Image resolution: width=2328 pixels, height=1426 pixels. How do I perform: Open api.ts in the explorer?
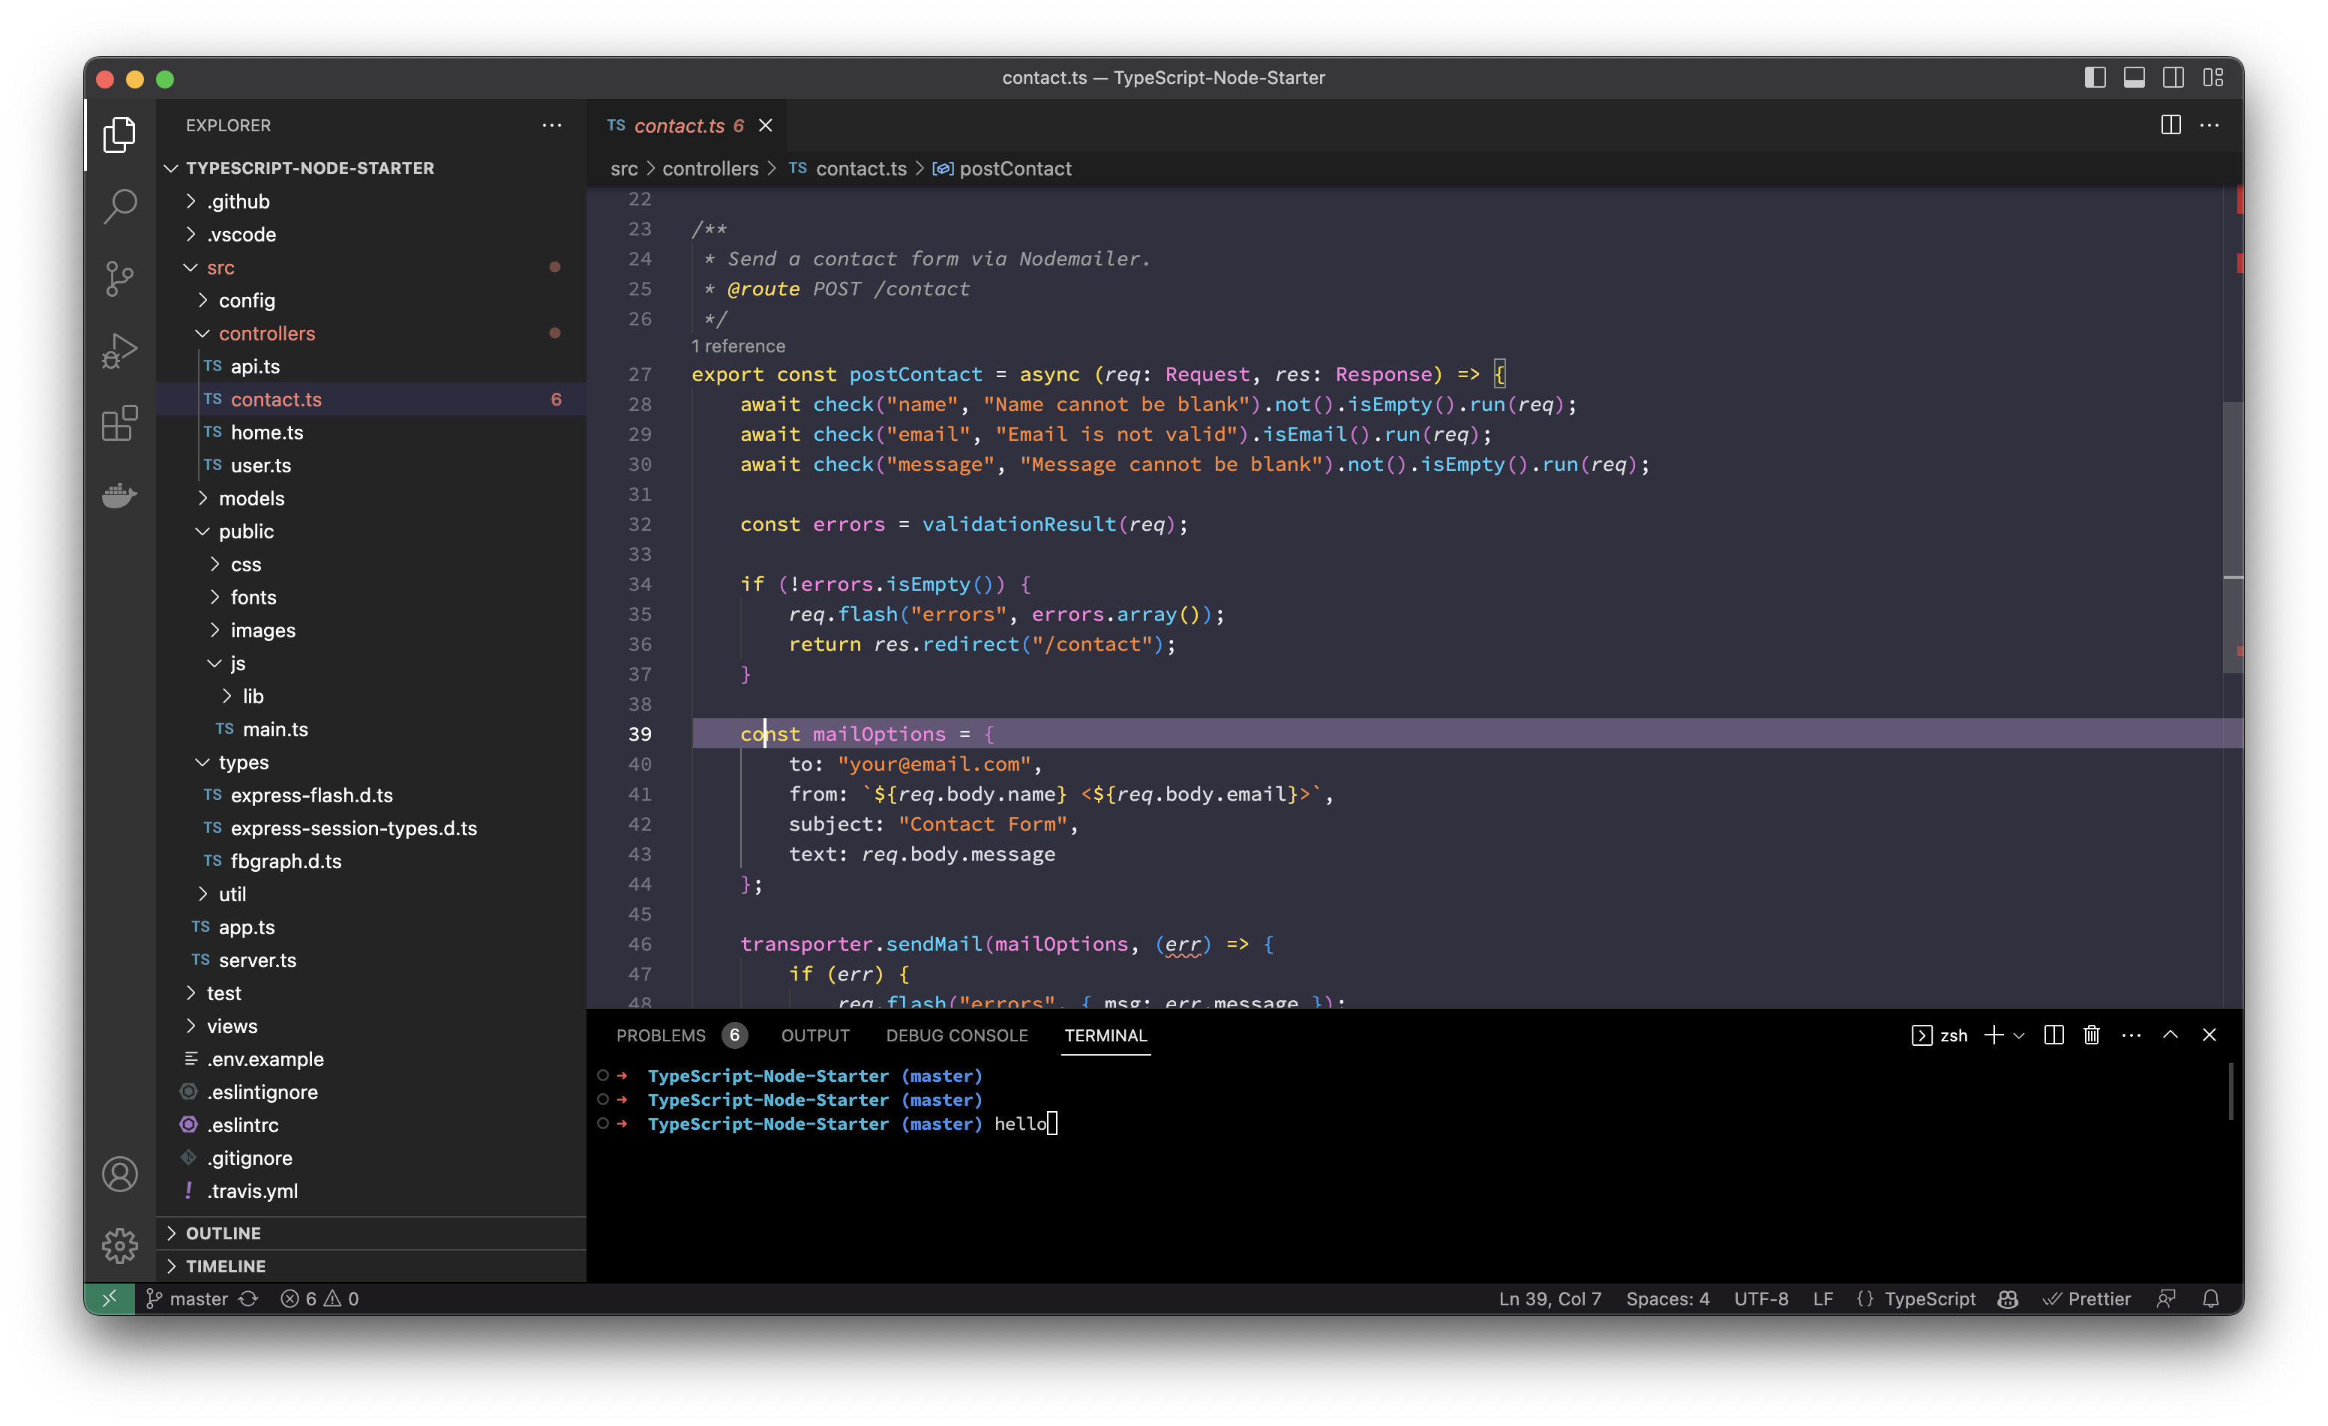(370, 367)
